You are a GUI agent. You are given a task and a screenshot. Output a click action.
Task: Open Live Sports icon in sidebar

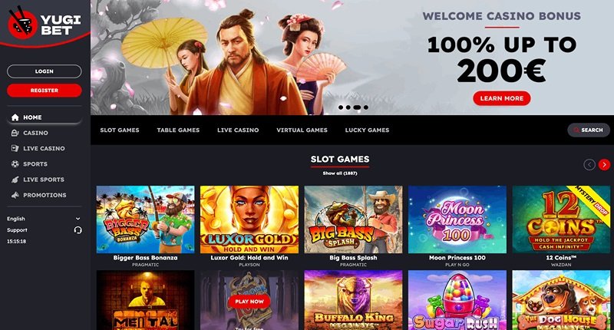point(15,180)
